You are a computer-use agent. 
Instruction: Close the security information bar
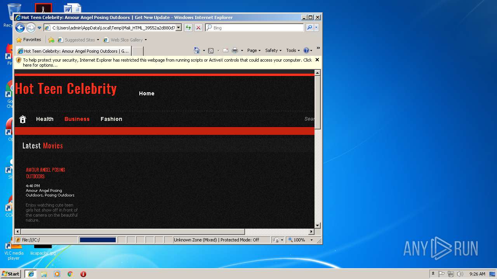coord(317,60)
